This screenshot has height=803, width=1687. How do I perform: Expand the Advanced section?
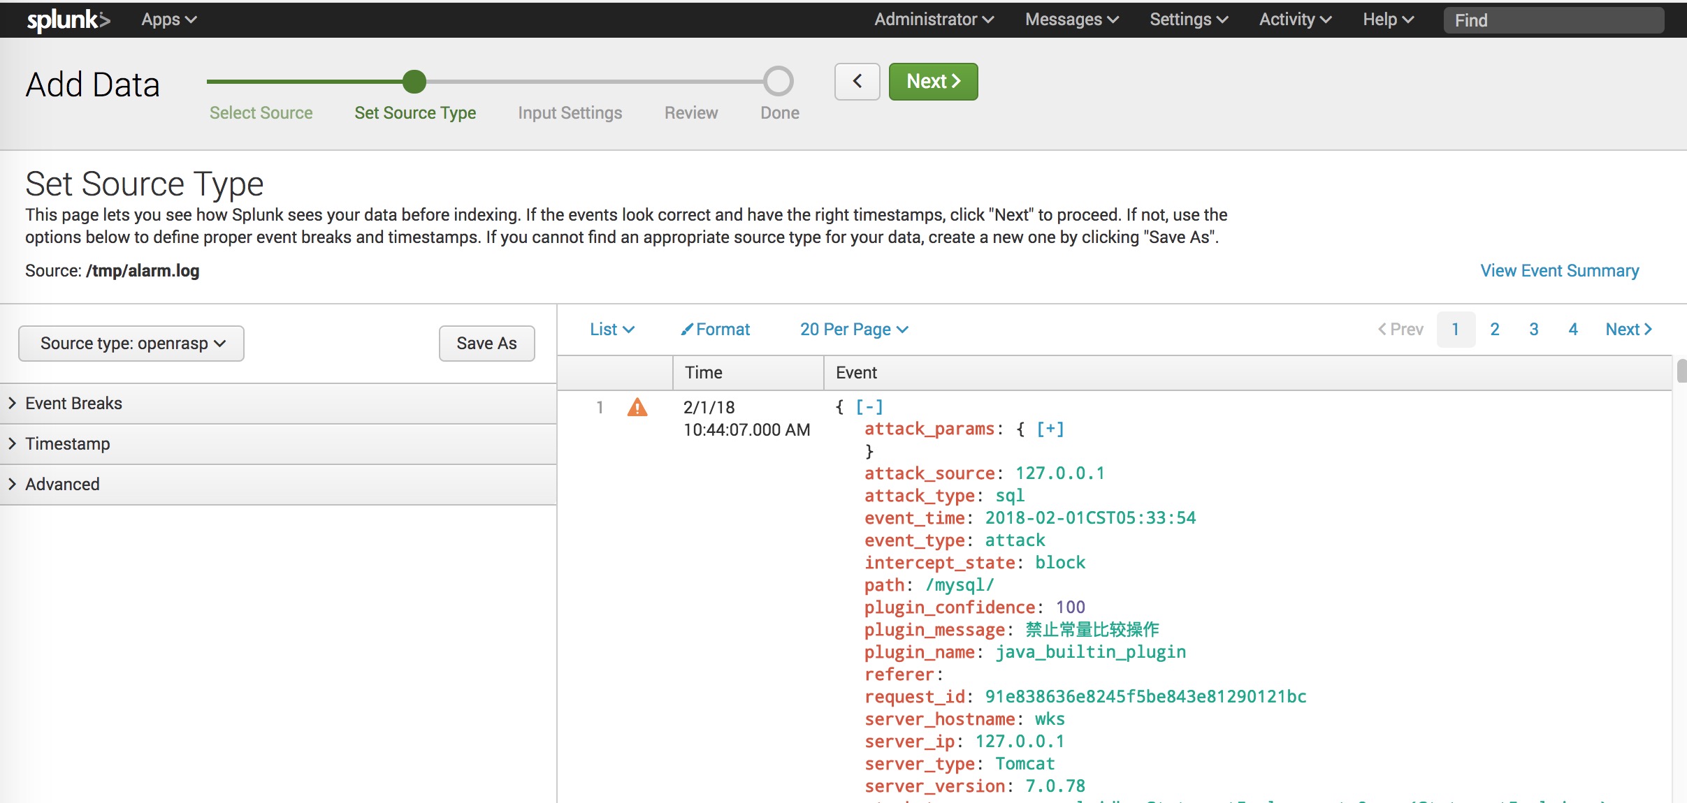62,485
